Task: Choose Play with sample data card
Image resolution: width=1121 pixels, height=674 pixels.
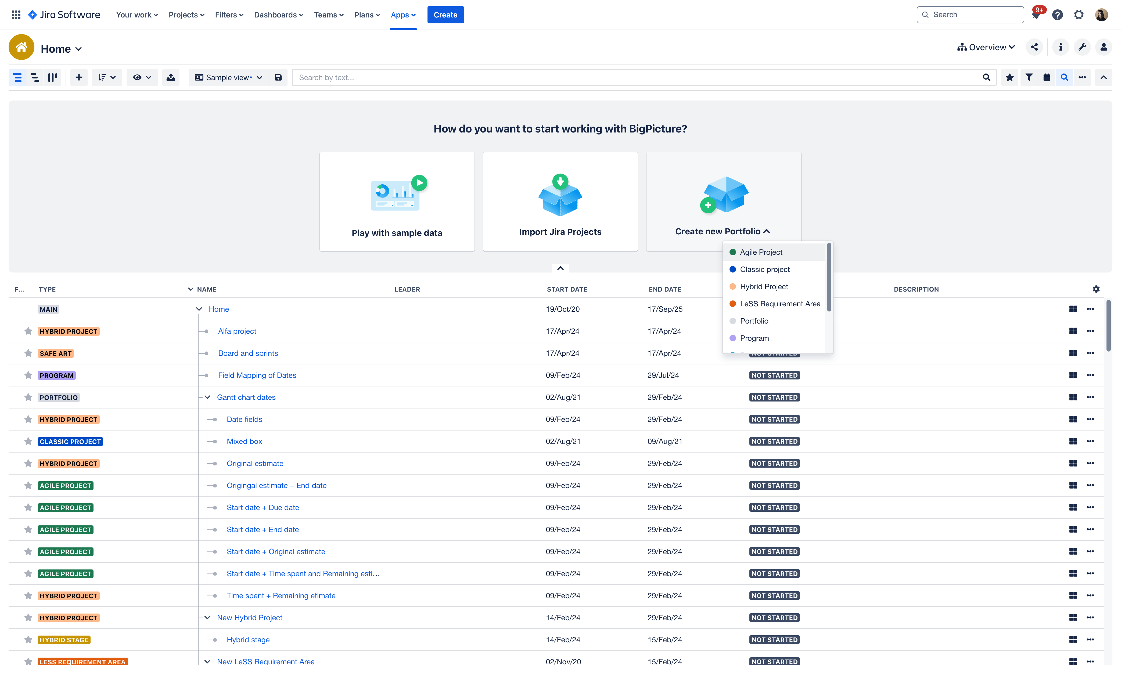Action: 397,201
